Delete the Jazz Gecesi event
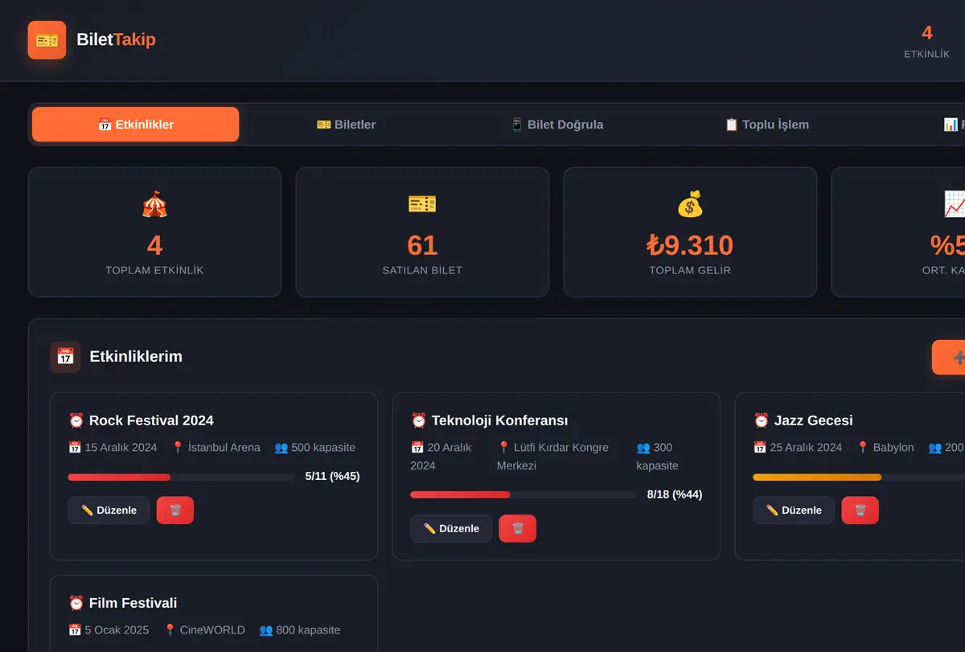This screenshot has width=965, height=652. tap(860, 511)
